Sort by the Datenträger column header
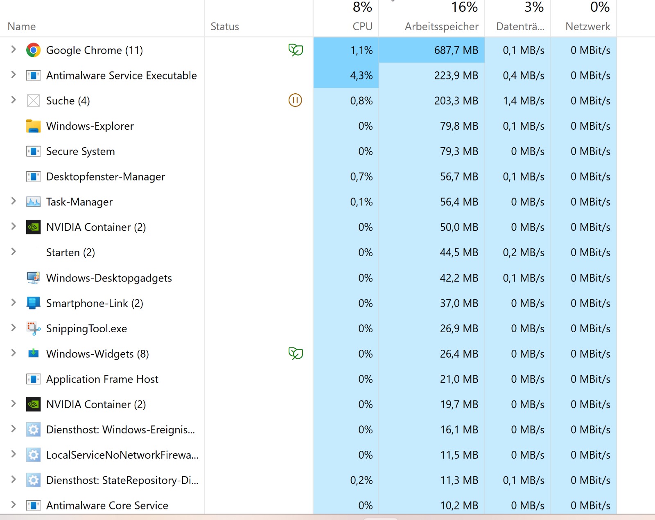The height and width of the screenshot is (520, 655). 518,18
